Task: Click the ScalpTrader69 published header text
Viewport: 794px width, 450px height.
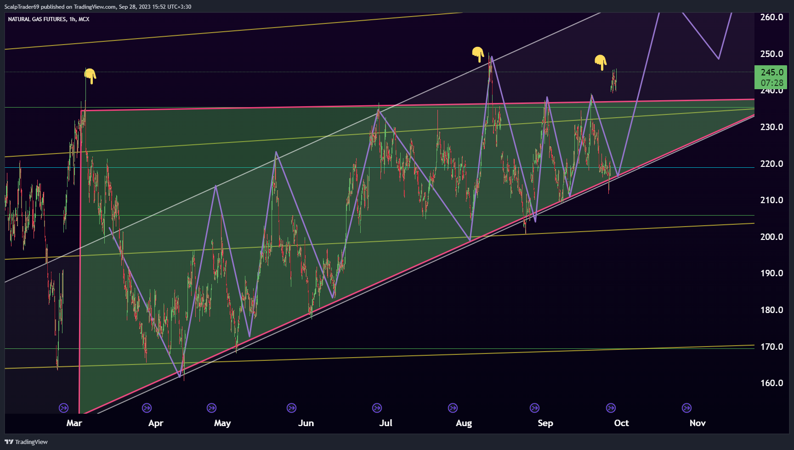Action: coord(98,7)
